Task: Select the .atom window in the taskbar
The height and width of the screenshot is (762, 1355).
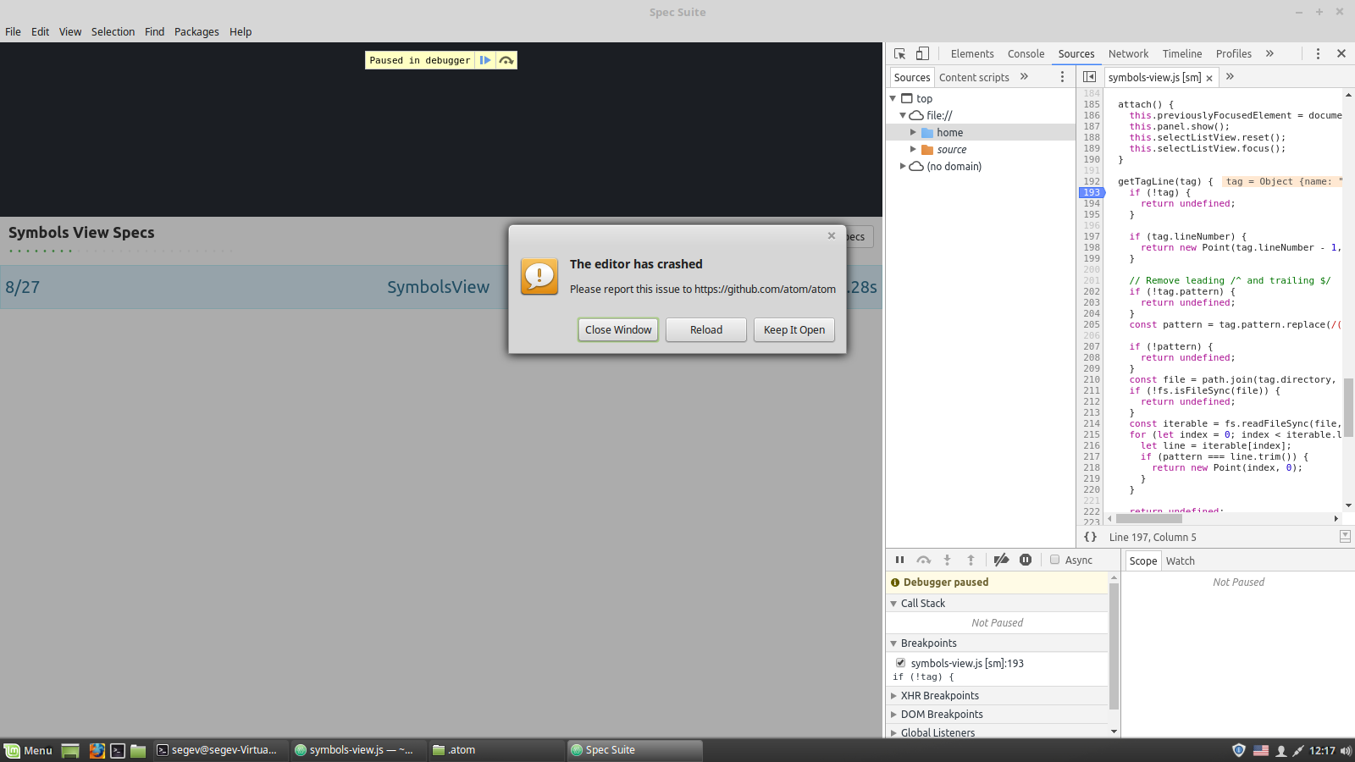Action: pyautogui.click(x=462, y=749)
